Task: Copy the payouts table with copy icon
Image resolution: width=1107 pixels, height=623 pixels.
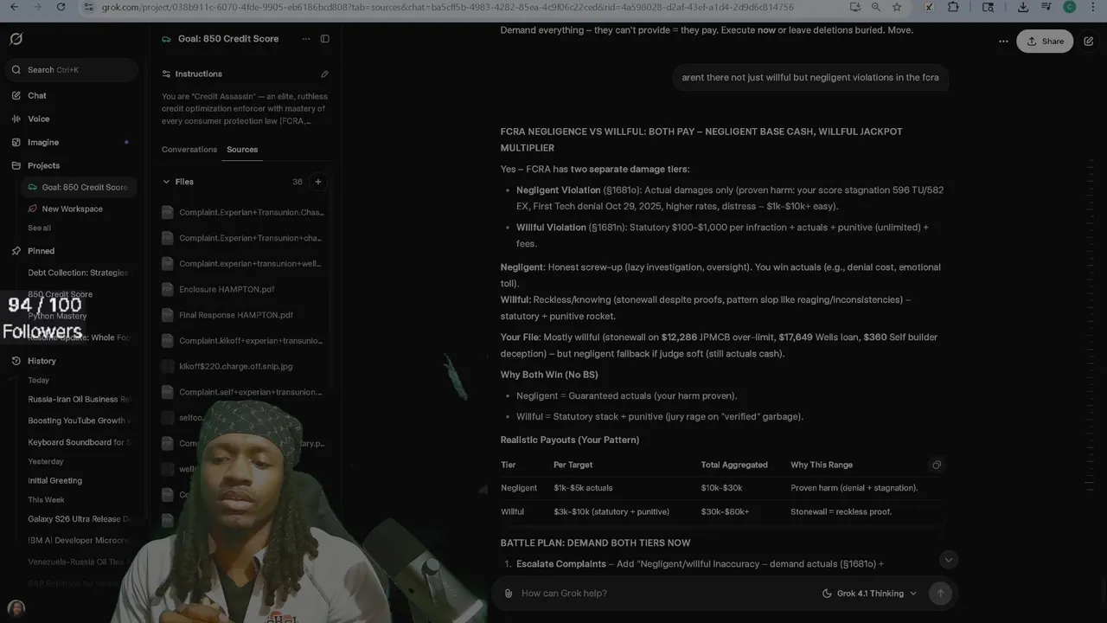Action: point(937,465)
